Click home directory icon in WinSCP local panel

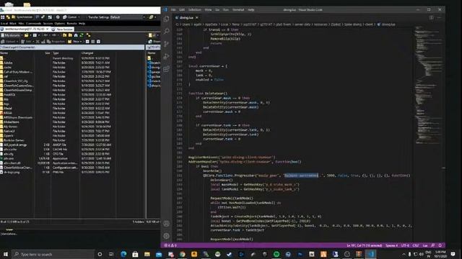(x=76, y=35)
